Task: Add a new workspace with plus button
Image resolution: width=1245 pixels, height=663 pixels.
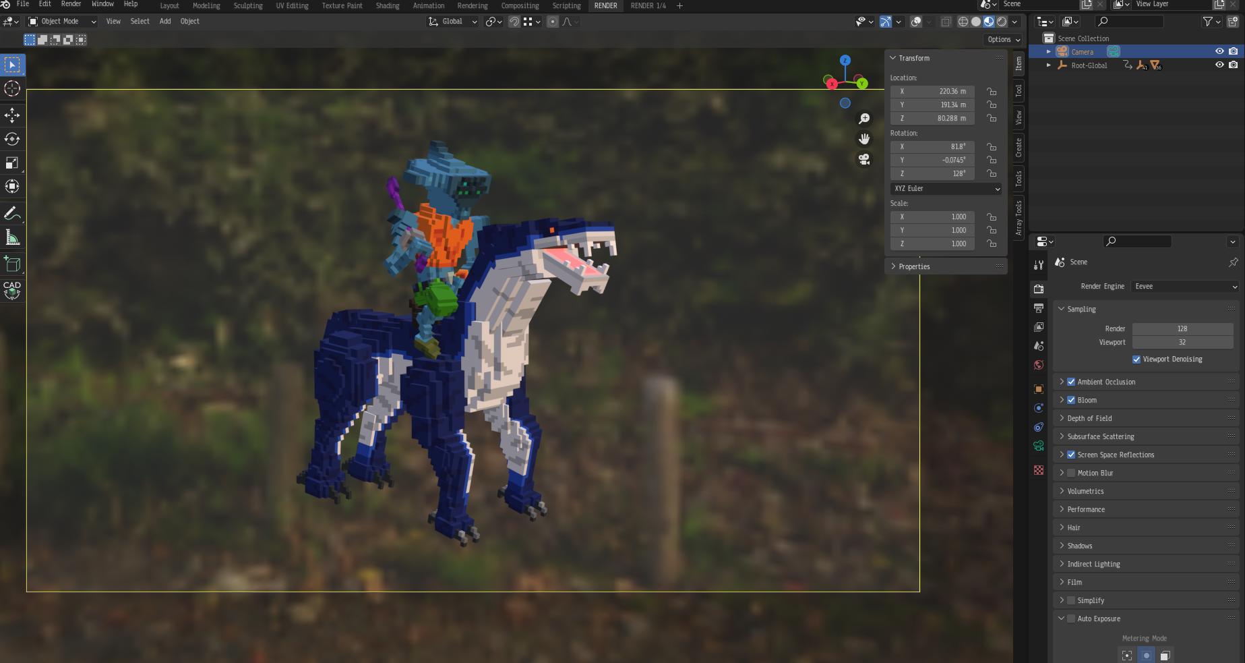Action: pos(679,5)
